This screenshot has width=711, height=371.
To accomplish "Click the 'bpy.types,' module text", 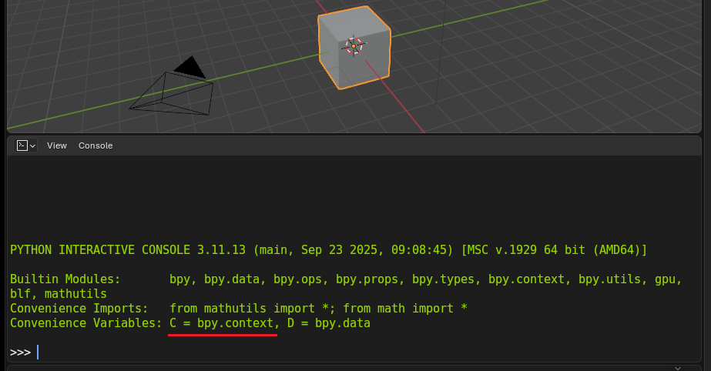I will [x=446, y=279].
